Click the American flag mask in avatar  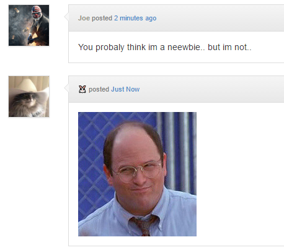[x=37, y=13]
